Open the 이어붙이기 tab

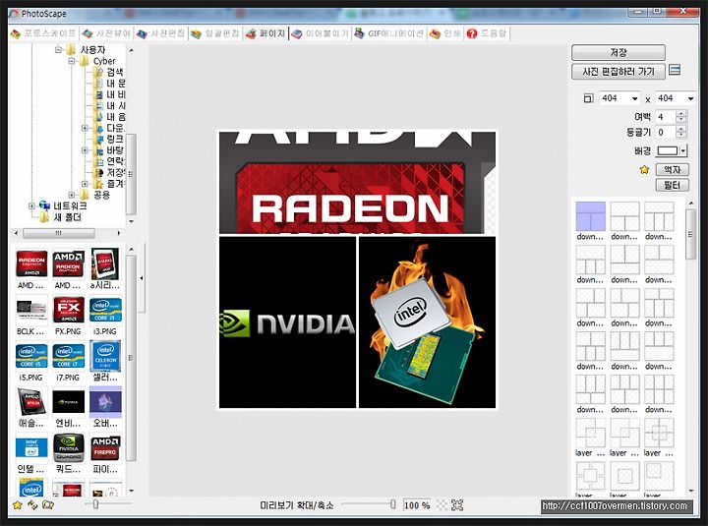pyautogui.click(x=321, y=33)
